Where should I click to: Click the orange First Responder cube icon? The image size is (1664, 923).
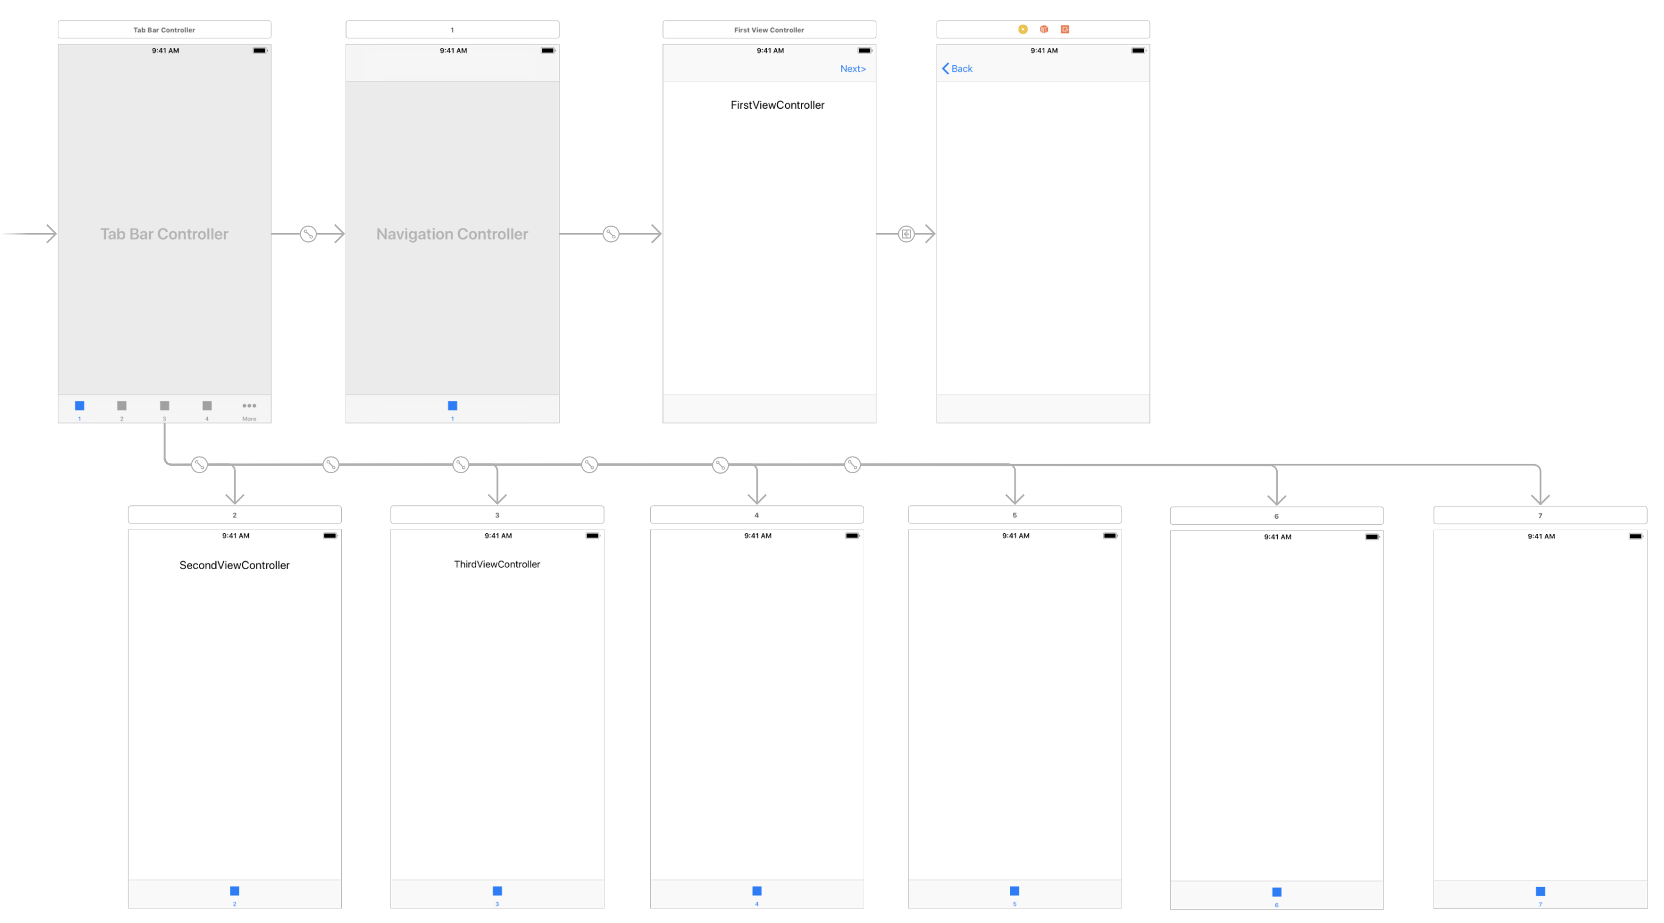pos(1044,29)
